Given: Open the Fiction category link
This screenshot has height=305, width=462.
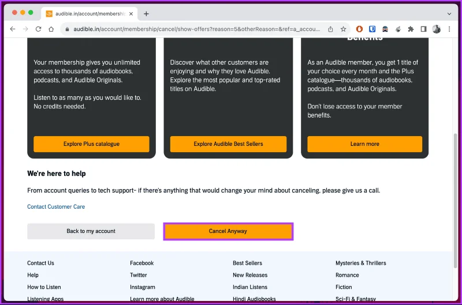Looking at the screenshot, I should tap(344, 287).
